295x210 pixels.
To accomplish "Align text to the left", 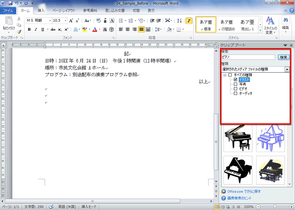I will (121, 30).
